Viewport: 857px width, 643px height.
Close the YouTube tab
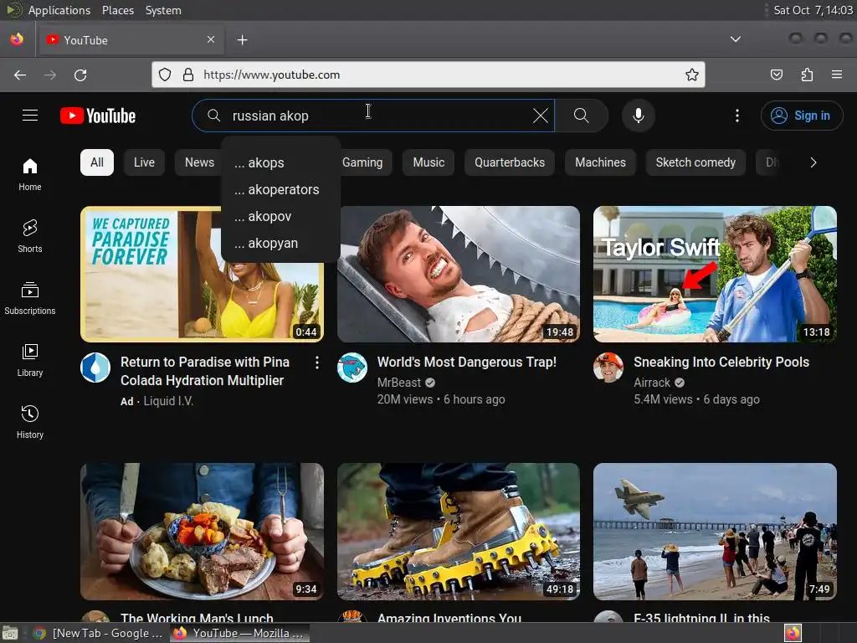coord(210,39)
